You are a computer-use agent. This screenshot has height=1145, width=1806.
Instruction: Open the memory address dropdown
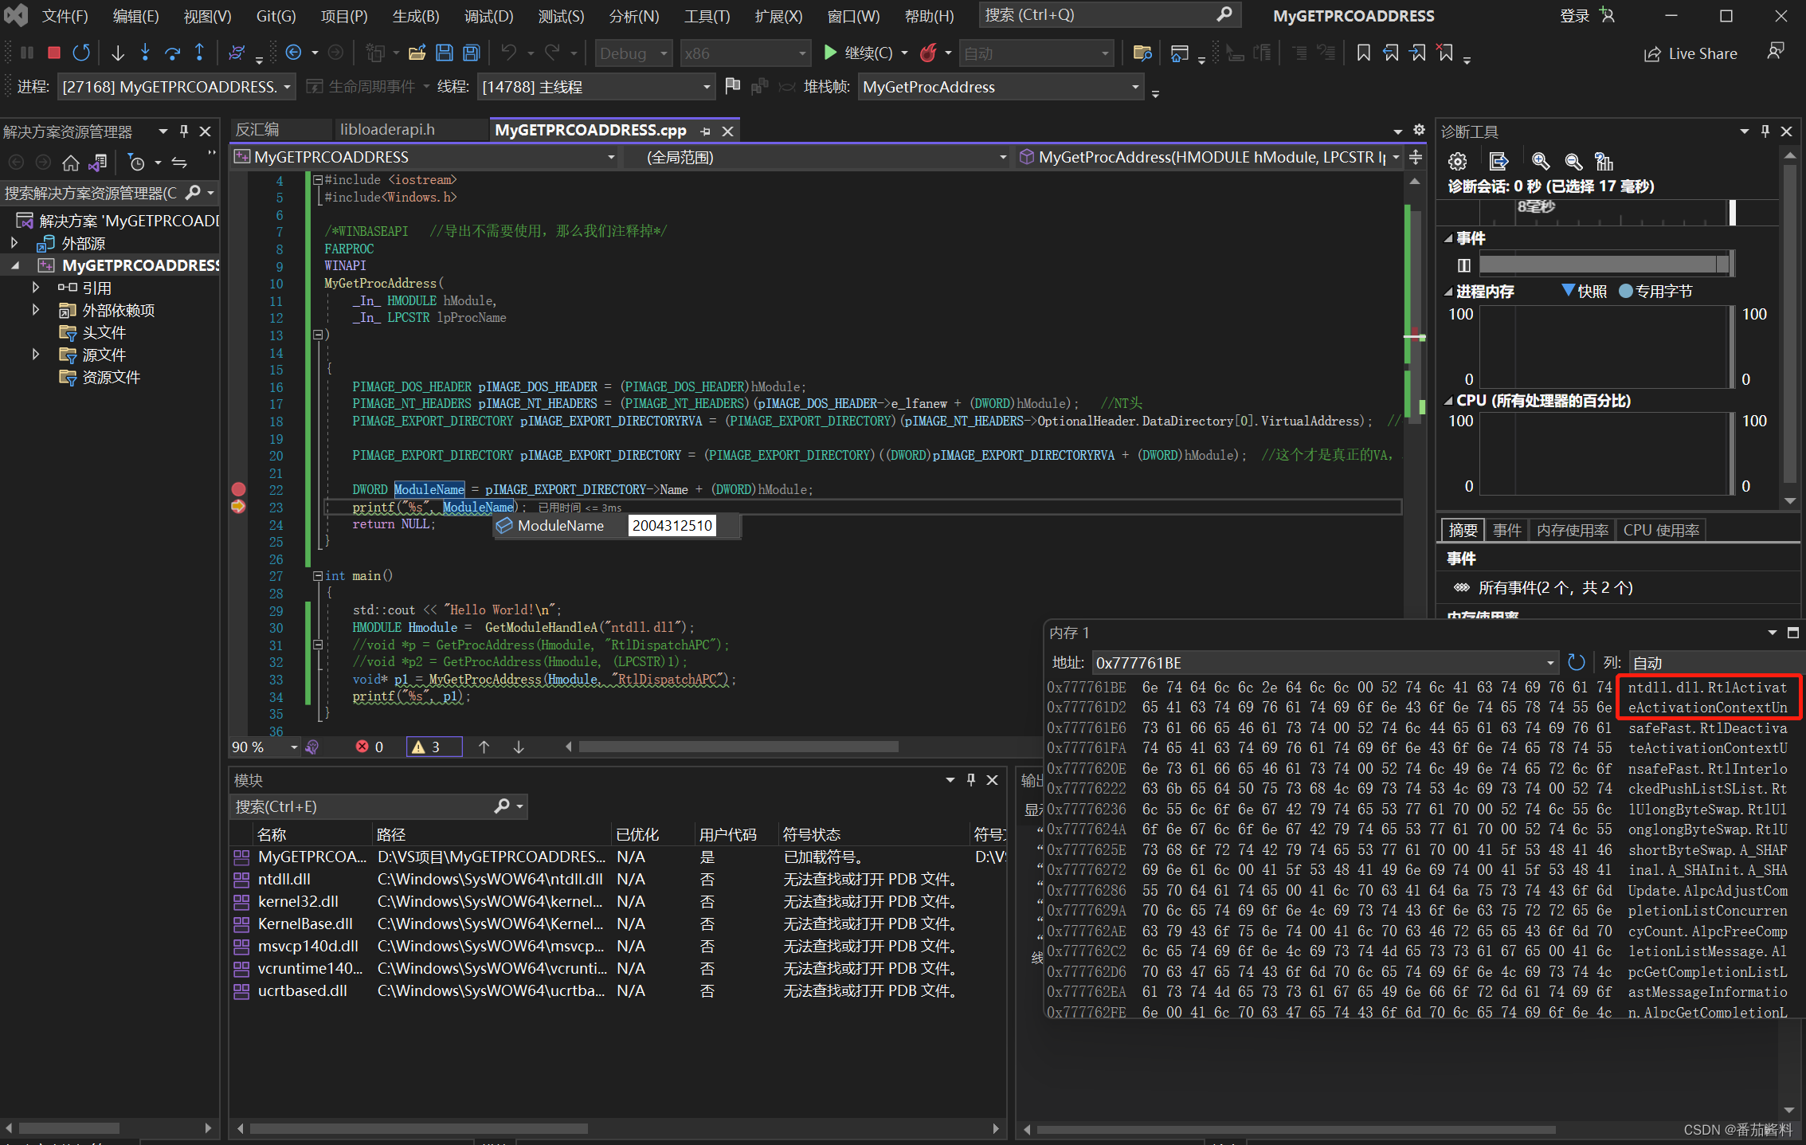(x=1550, y=662)
